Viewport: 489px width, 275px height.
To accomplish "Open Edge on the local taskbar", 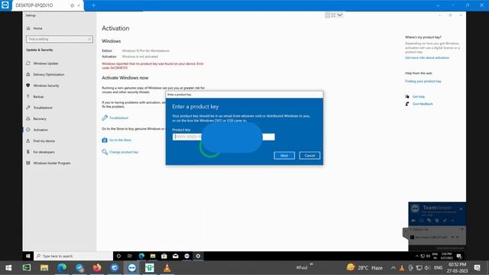I will click(62, 268).
